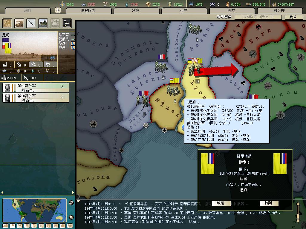This screenshot has height=229, width=306.
Task: Switch to weather map mode icon
Action: pyautogui.click(x=20, y=226)
